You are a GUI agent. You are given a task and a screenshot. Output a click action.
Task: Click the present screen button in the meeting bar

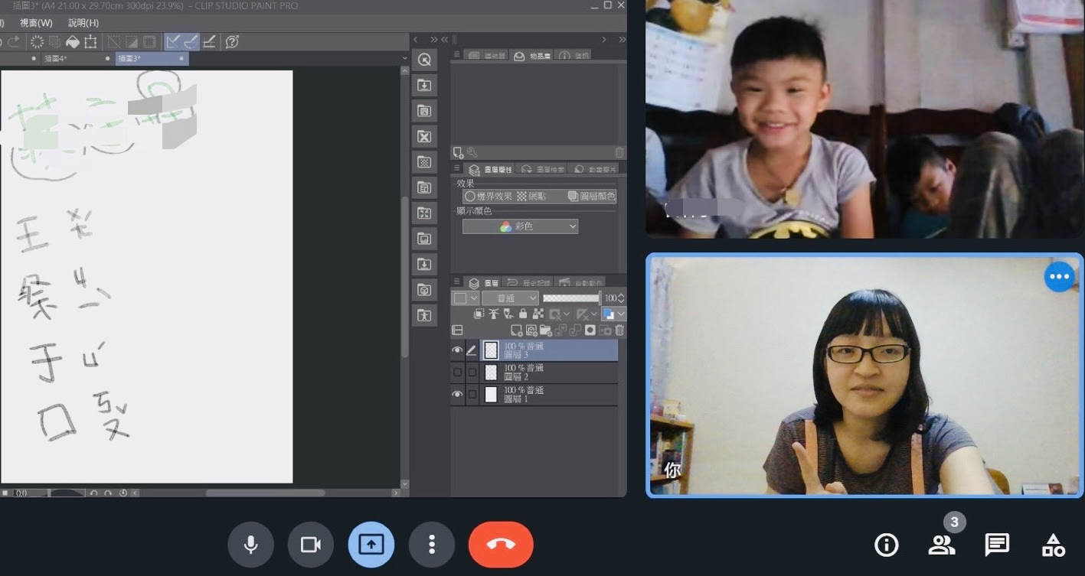tap(371, 545)
